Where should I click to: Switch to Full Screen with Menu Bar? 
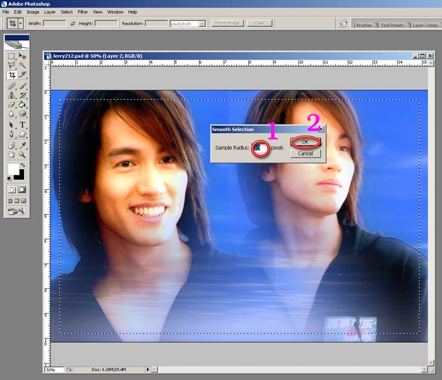(17, 201)
